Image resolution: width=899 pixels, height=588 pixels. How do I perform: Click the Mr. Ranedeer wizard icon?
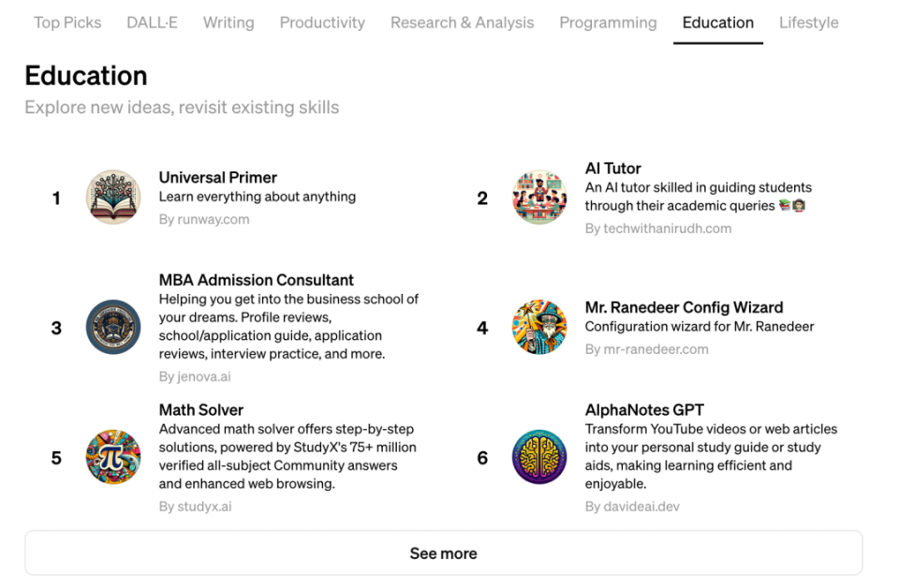(539, 328)
